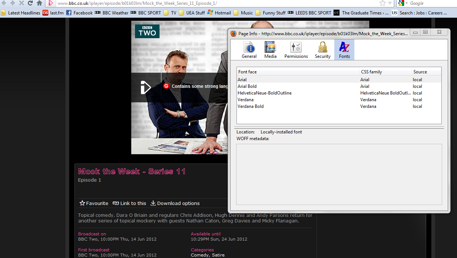The width and height of the screenshot is (457, 258).
Task: Open The Graduate Times bookmark
Action: click(x=361, y=13)
